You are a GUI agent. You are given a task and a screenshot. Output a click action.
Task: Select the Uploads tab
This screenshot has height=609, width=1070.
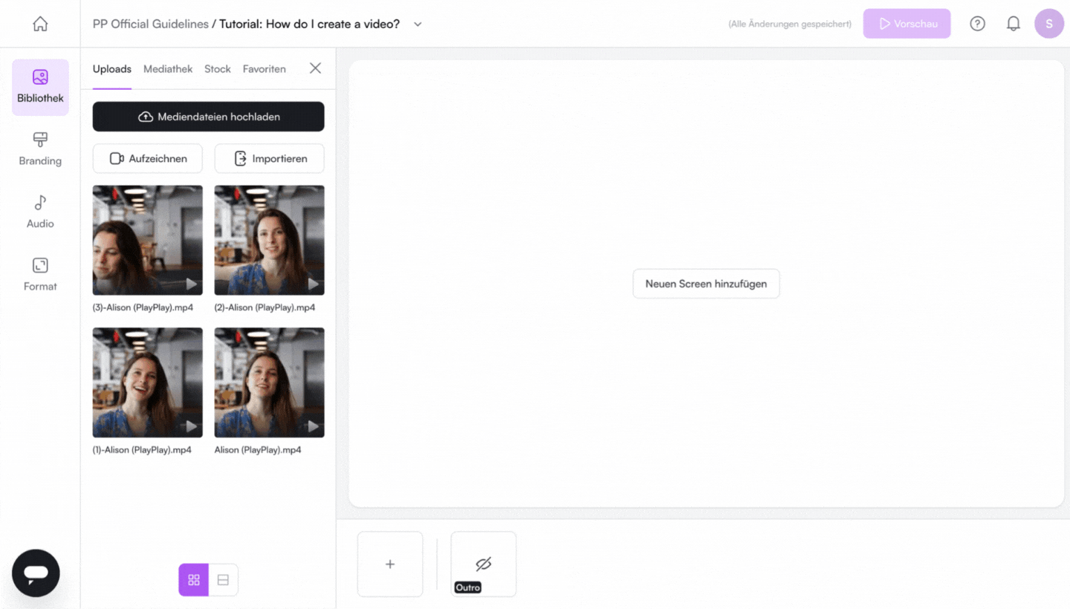click(112, 69)
